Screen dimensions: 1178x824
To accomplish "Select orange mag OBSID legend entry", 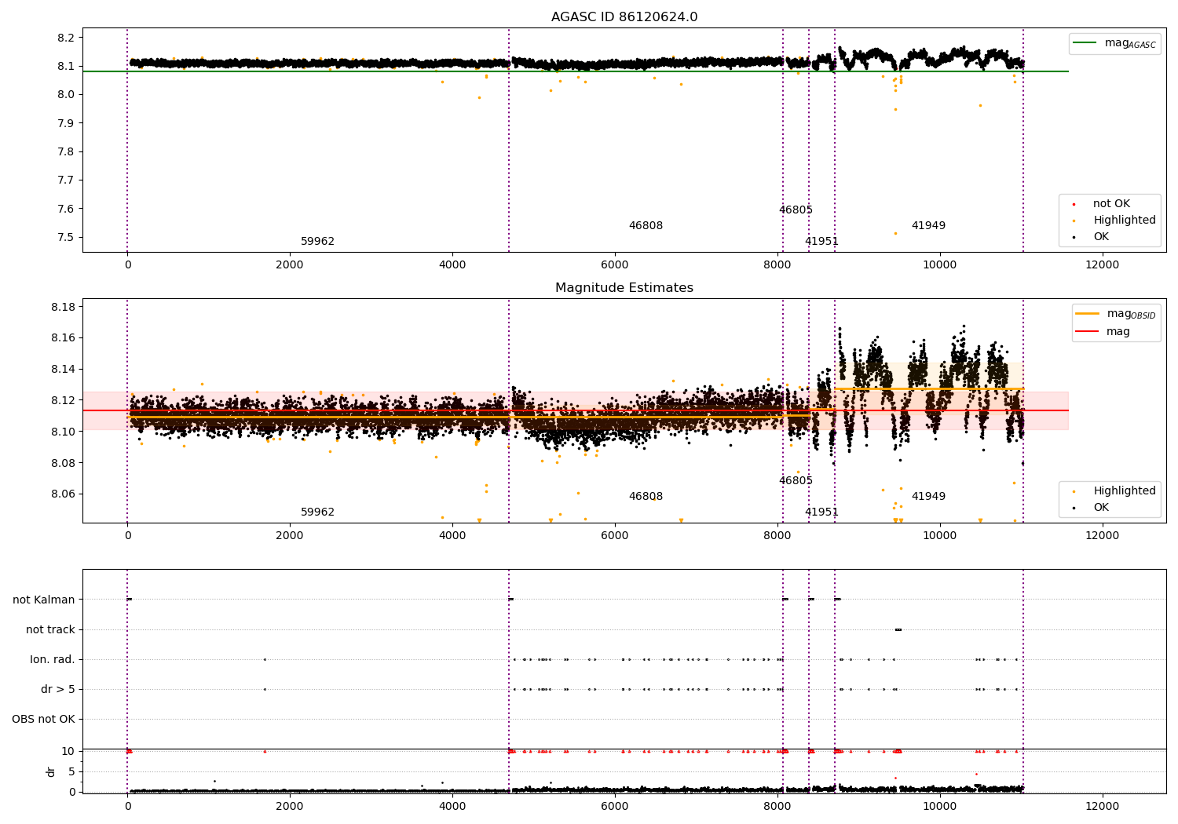I will tap(1115, 314).
